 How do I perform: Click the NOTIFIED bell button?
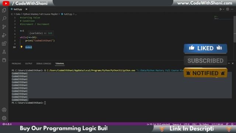[205, 73]
